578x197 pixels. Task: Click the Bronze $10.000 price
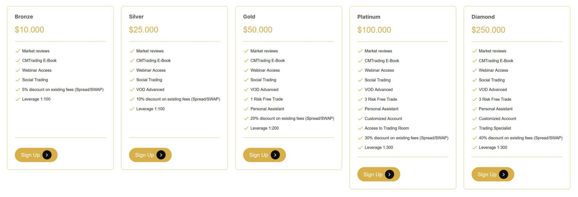29,30
